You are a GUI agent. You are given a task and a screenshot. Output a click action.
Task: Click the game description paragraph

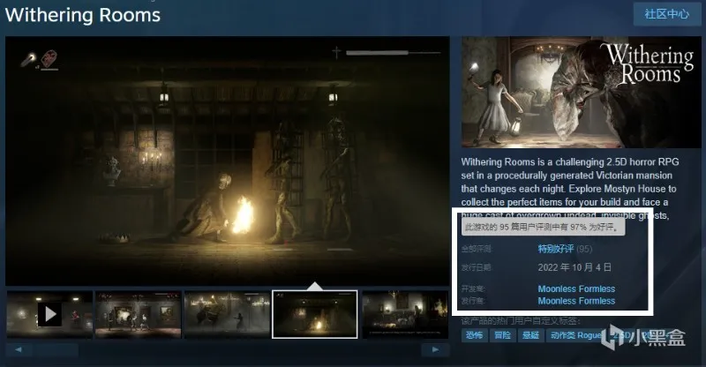tap(570, 188)
